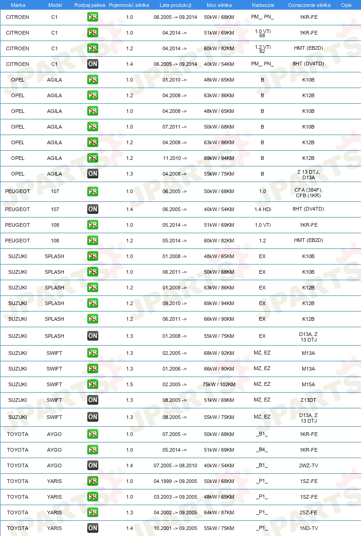Click the Model column header
Image resolution: width=361 pixels, height=536 pixels.
(55, 5)
